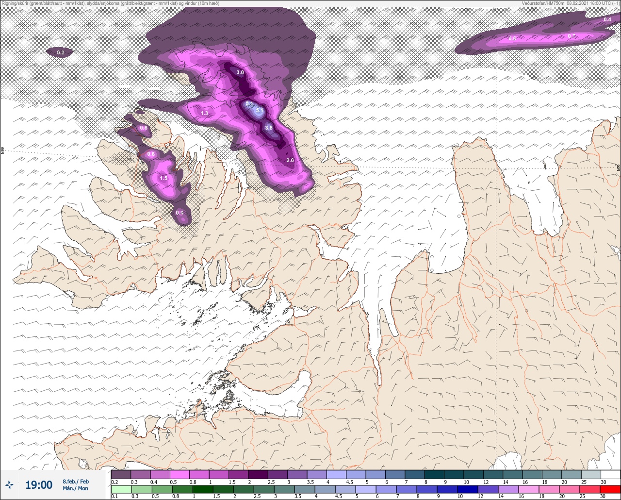Select the darkest purple 2 swatch in upper legend row
Viewport: 621px width, 500px height.
(x=258, y=474)
